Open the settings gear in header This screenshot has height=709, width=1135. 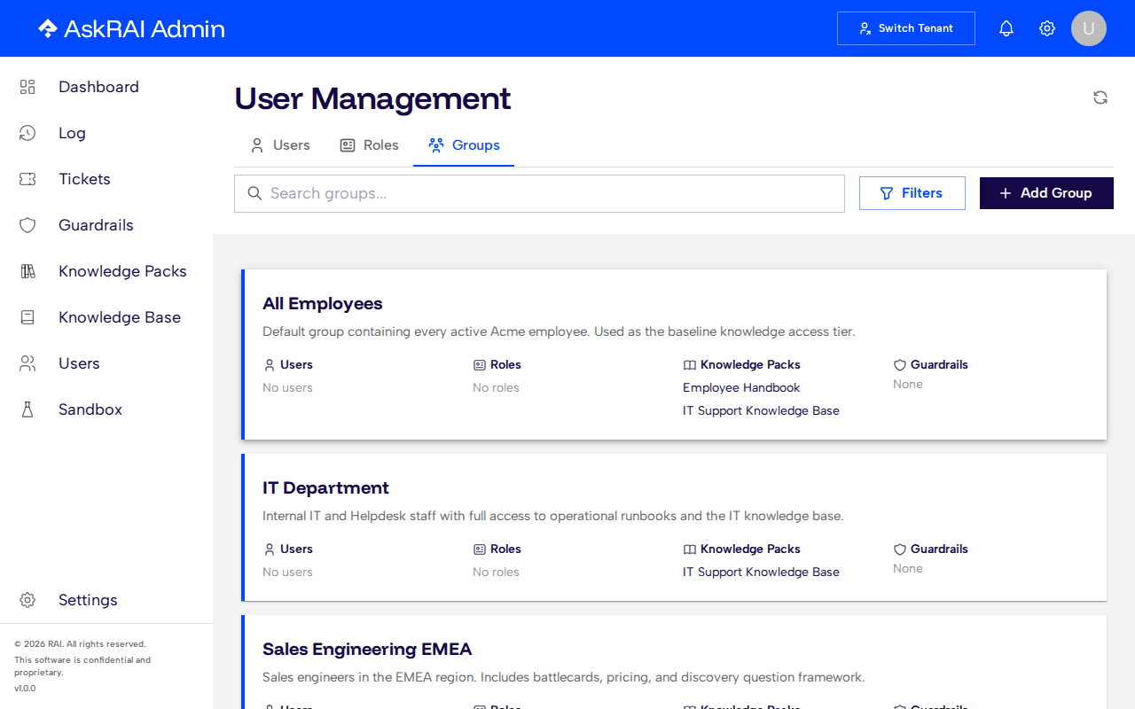coord(1047,28)
